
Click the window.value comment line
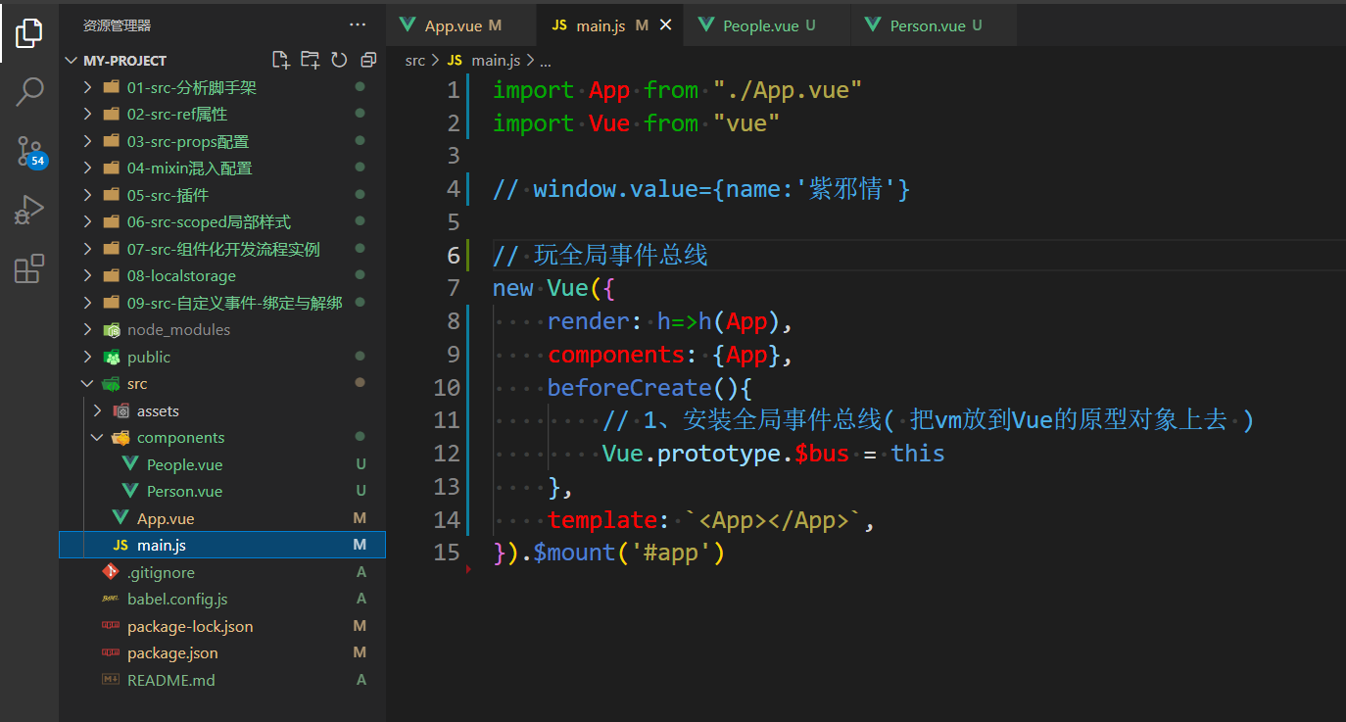click(701, 189)
